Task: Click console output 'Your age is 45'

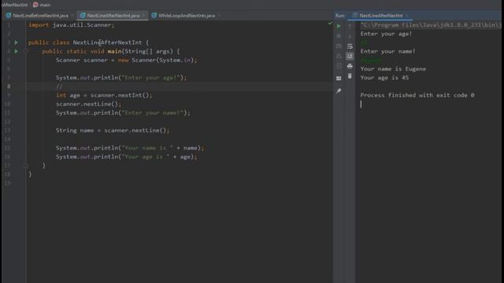Action: pyautogui.click(x=384, y=78)
